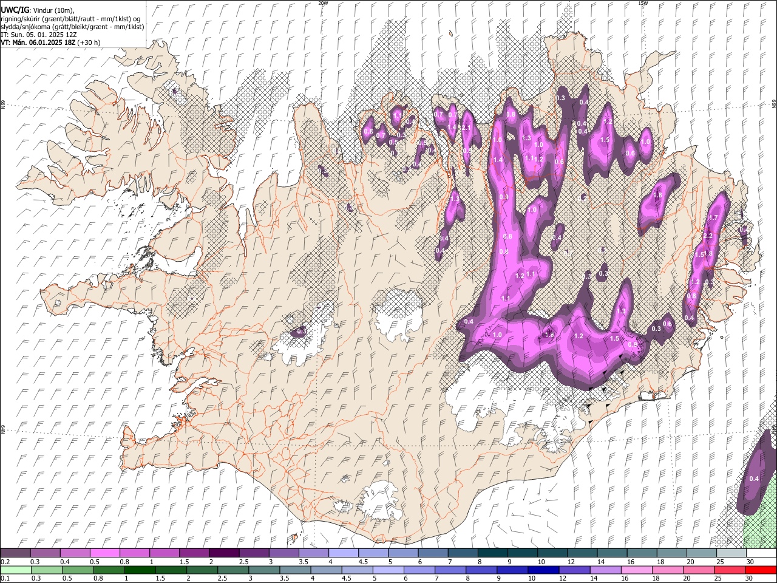Select the 'slydda/snjókoma (grátt/bleikt/grænt - mm/1klst)' line

(x=72, y=27)
